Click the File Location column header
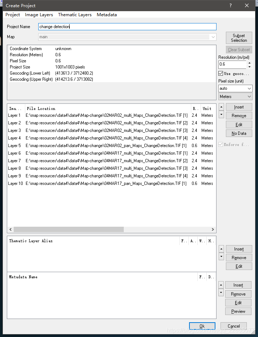The image size is (258, 337). point(108,108)
